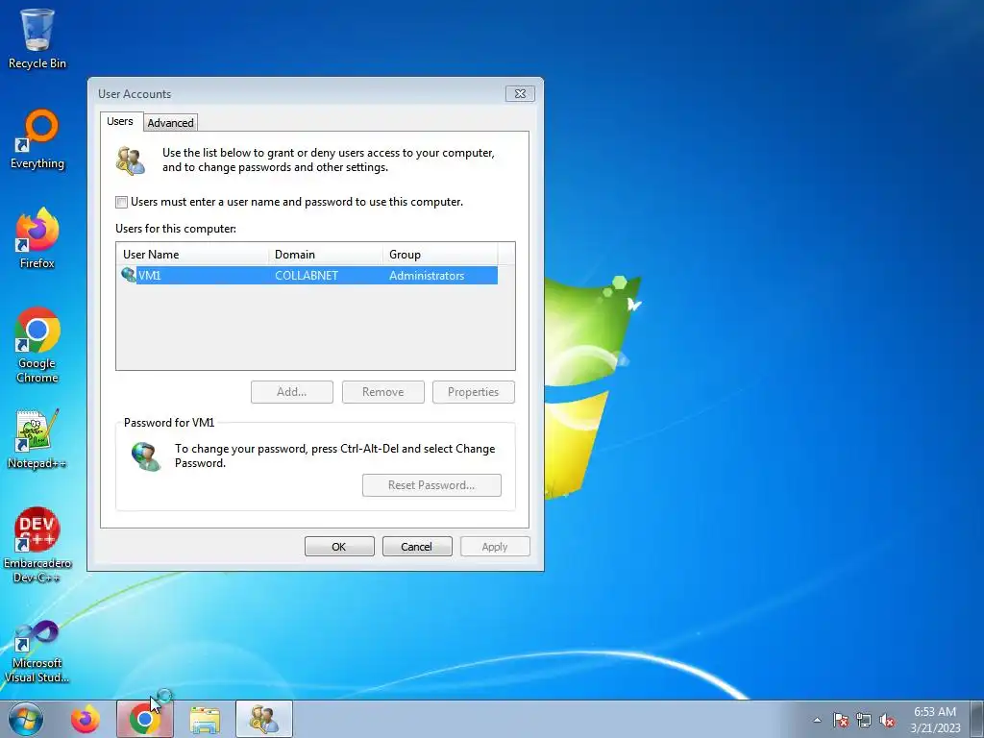The height and width of the screenshot is (738, 984).
Task: Click the muted volume tray icon
Action: (x=887, y=720)
